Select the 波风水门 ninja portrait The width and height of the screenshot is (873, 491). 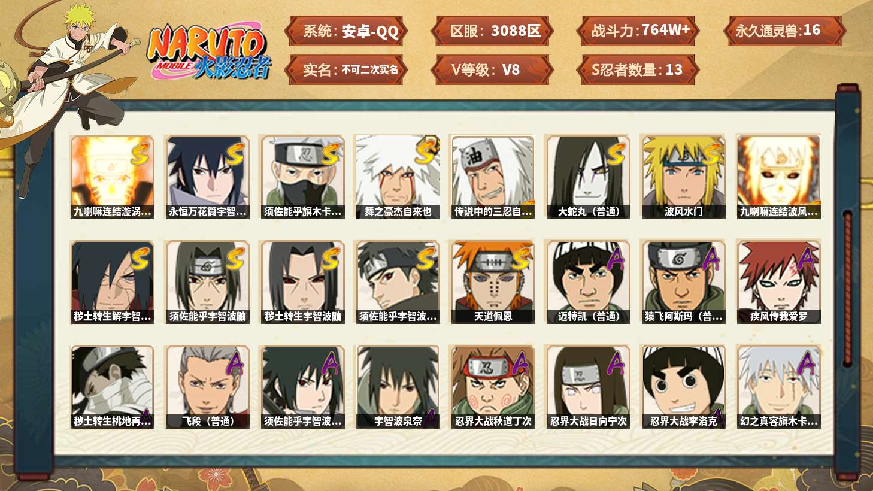[x=683, y=177]
